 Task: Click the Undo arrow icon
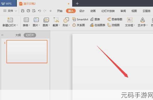pos(40,11)
